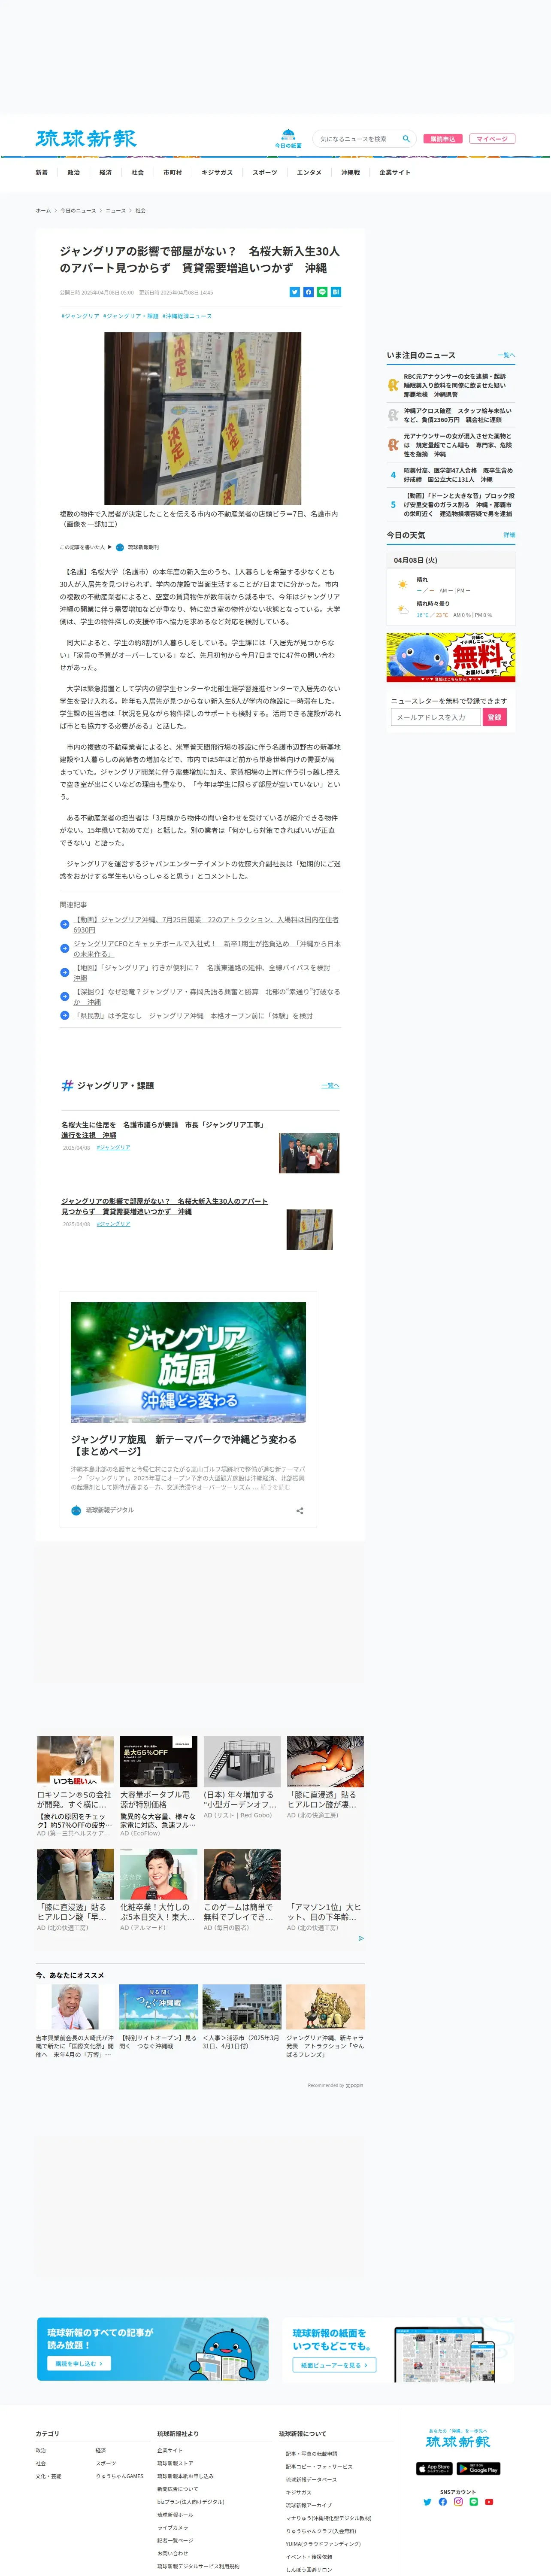Open ranked news 昭薬付高、医学部47人合格
The height and width of the screenshot is (2576, 551).
(459, 475)
